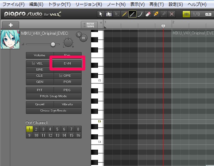Screen dimensions: 214x166
Task: Open the 表示(V) menu
Action: [137, 4]
